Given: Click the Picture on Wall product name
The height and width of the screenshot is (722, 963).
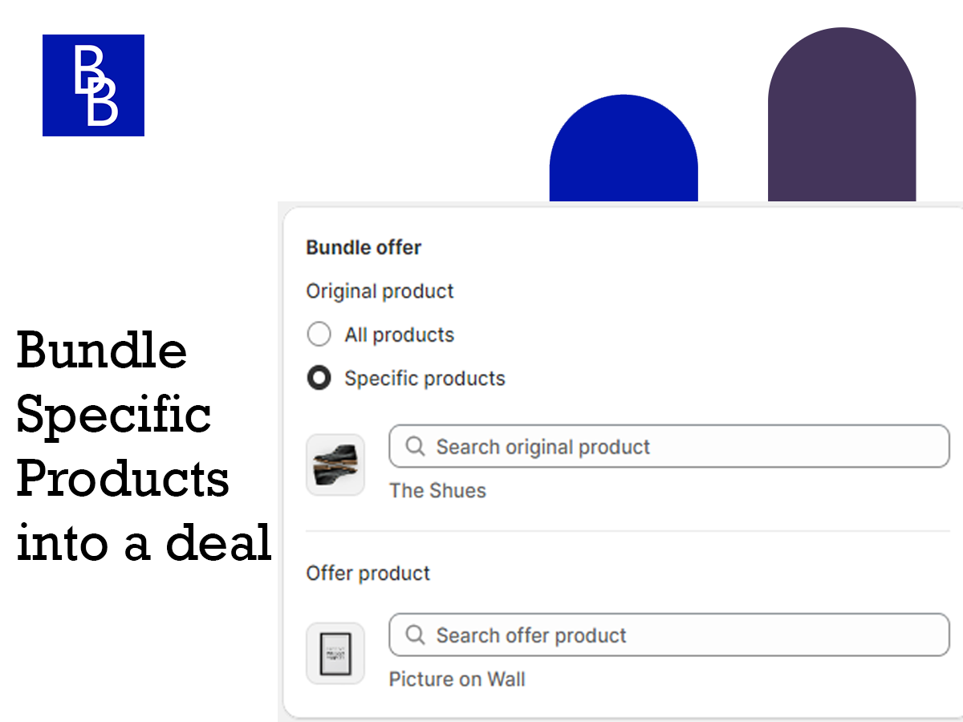Looking at the screenshot, I should (x=457, y=679).
